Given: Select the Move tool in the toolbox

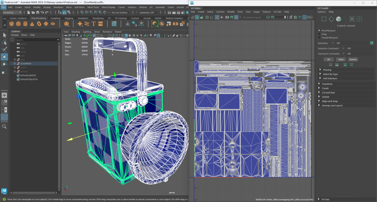Looking at the screenshot, I should point(4,57).
